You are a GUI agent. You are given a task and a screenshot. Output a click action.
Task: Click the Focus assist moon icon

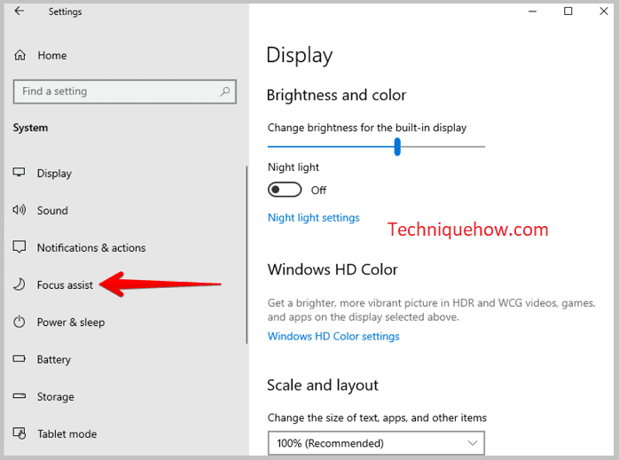(19, 284)
